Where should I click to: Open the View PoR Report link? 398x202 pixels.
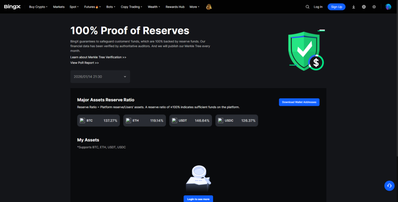[84, 63]
